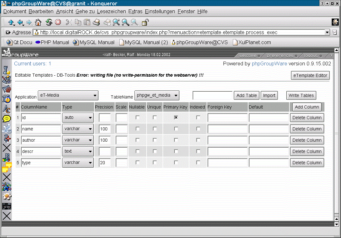Click the clipboard Paste icon
Viewport: 341px width, 238px height.
click(x=87, y=22)
